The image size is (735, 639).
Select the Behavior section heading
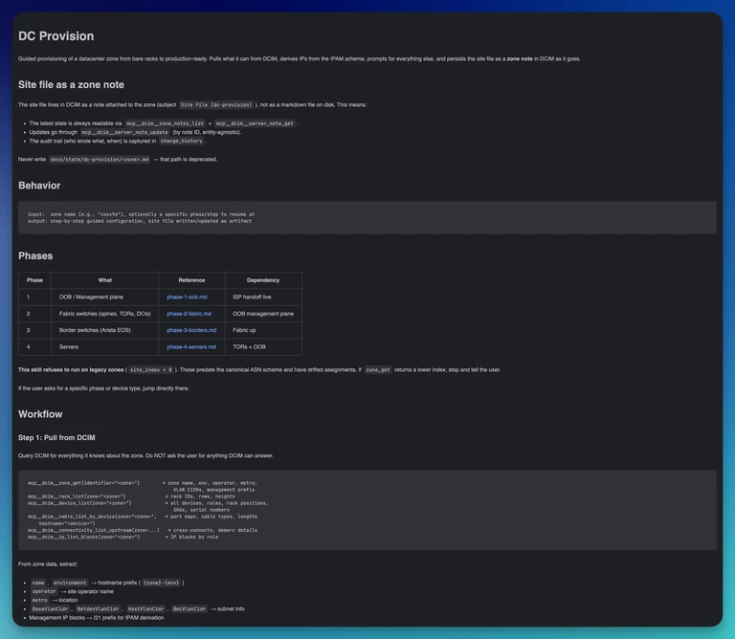(x=39, y=186)
